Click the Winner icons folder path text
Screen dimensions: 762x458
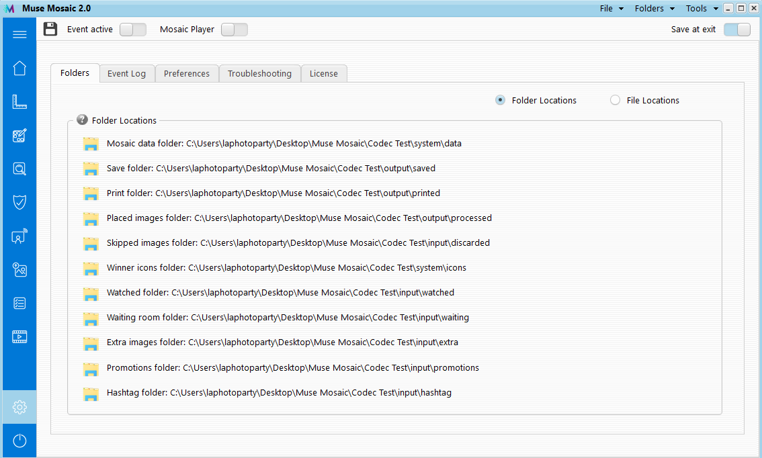287,267
